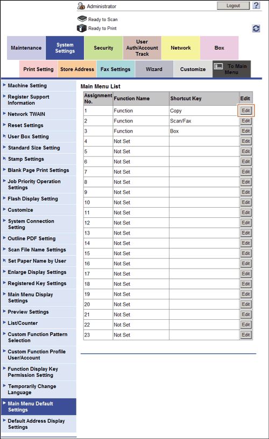Click Edit for assignment No. 4
Viewport: 269px width, 439px height.
pyautogui.click(x=246, y=141)
